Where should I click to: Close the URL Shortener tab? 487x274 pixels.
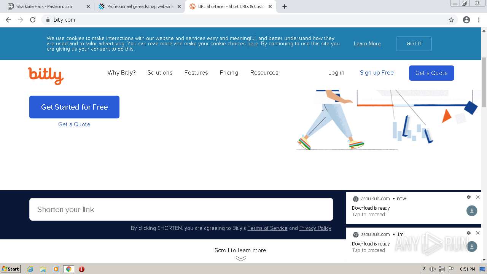[270, 6]
